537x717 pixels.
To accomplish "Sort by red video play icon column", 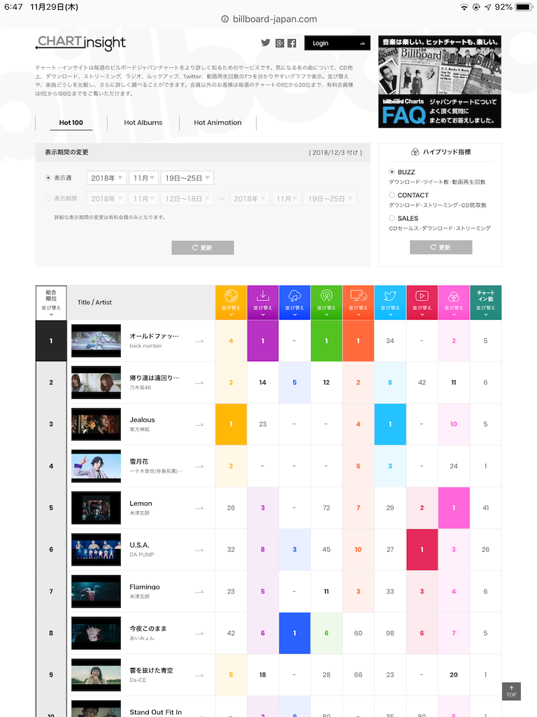I will (422, 302).
